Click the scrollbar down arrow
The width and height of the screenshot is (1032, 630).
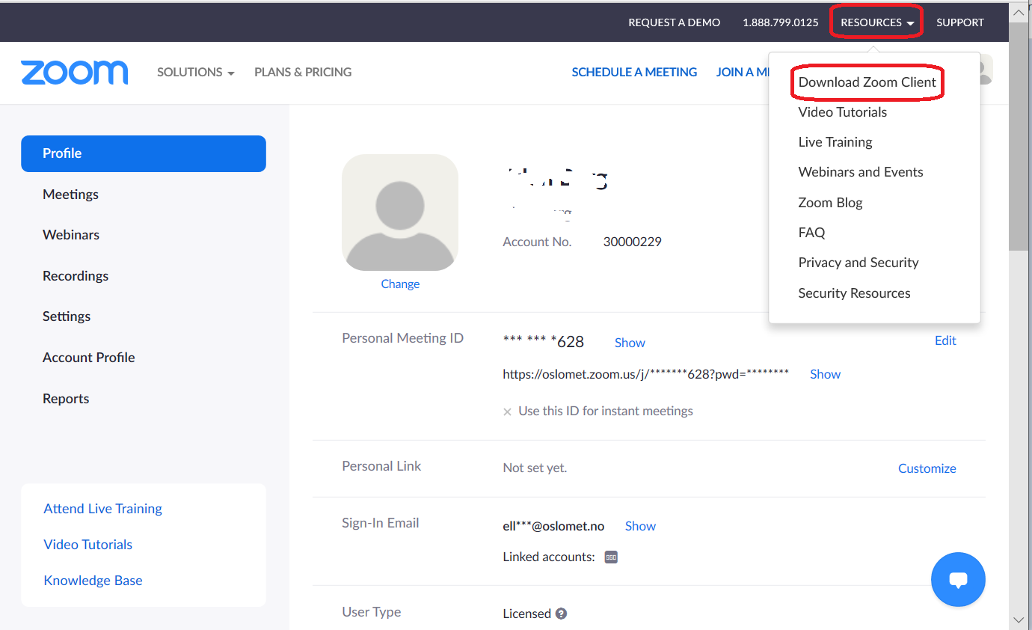[x=1018, y=620]
